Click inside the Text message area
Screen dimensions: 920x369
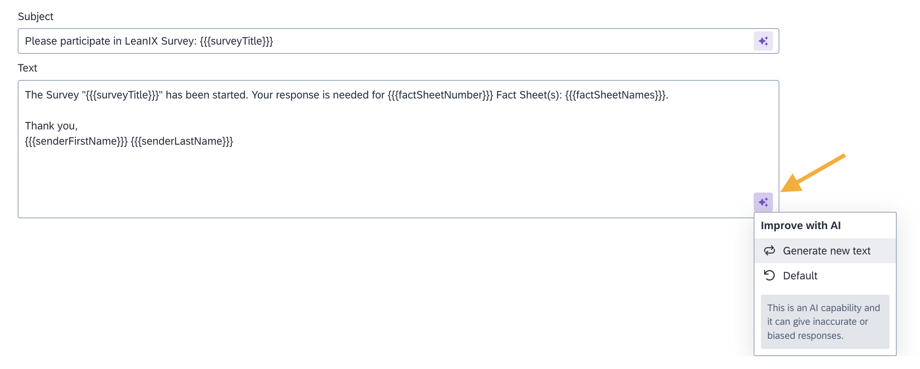(x=398, y=149)
